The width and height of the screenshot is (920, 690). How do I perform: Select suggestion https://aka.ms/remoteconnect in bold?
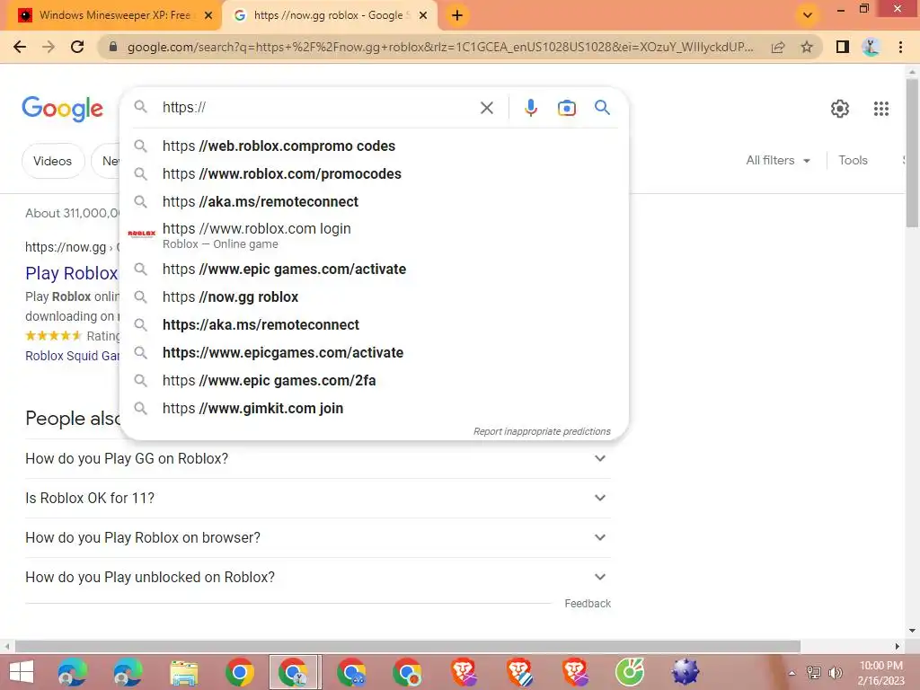click(374, 324)
